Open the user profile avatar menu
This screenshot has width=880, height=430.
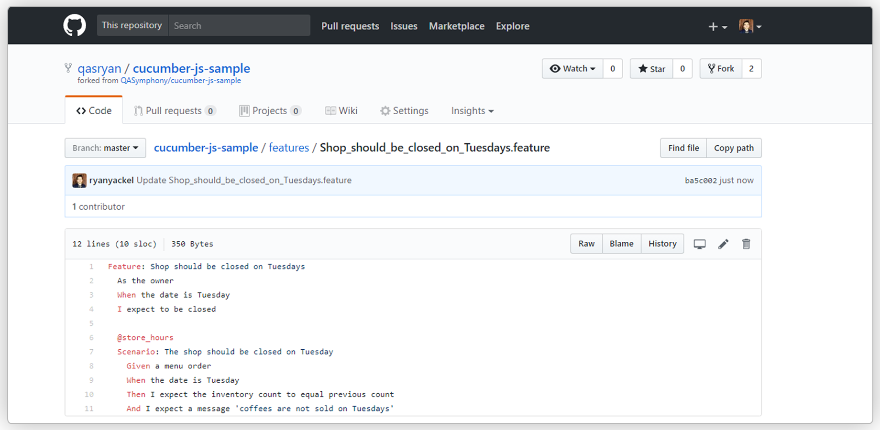749,26
